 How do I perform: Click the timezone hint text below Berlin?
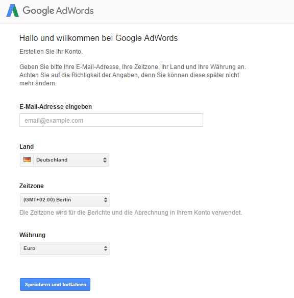pyautogui.click(x=131, y=213)
